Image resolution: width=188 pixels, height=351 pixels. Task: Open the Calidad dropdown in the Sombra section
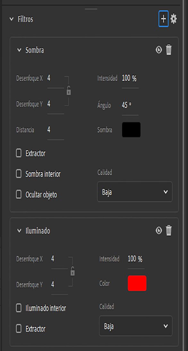[x=134, y=192]
